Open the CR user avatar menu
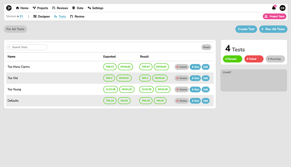Image resolution: width=291 pixels, height=167 pixels. (282, 8)
